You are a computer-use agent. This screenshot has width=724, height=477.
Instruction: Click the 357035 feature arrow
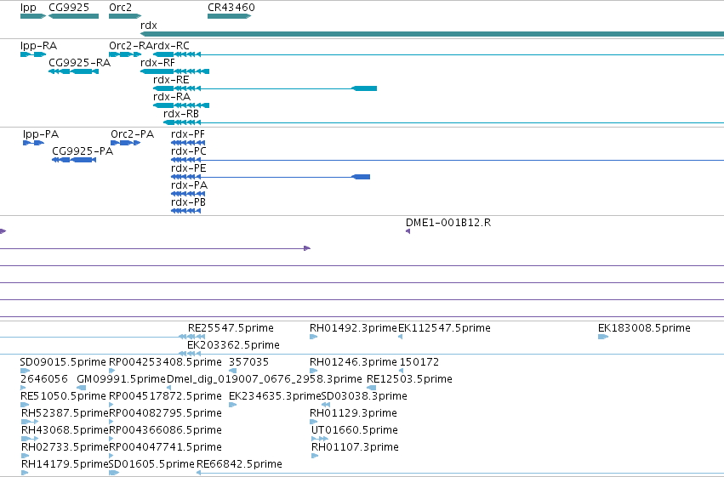(233, 371)
